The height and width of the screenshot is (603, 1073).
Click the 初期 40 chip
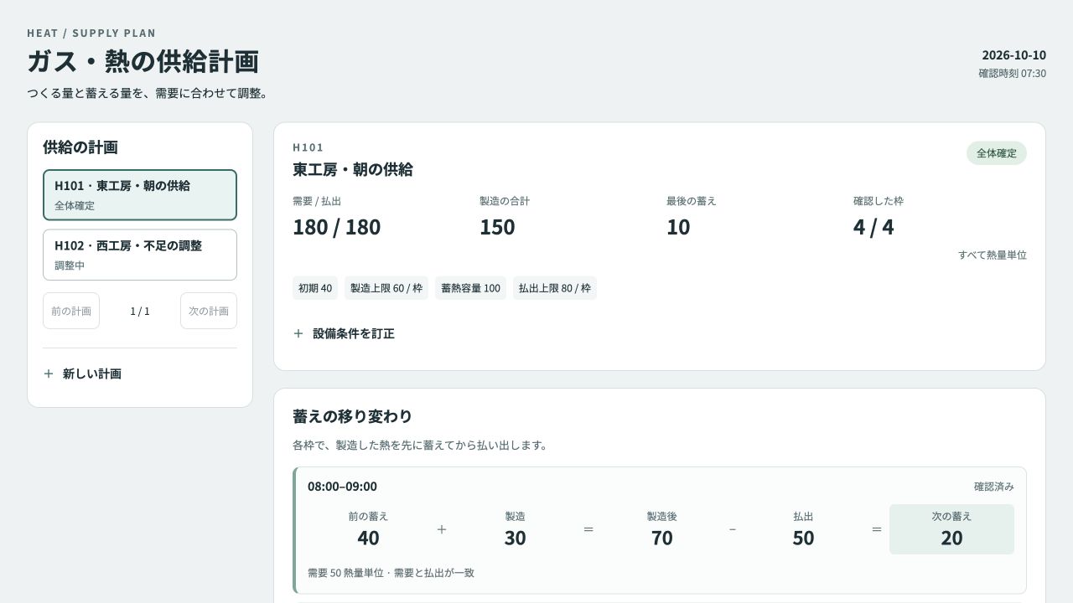pyautogui.click(x=315, y=288)
